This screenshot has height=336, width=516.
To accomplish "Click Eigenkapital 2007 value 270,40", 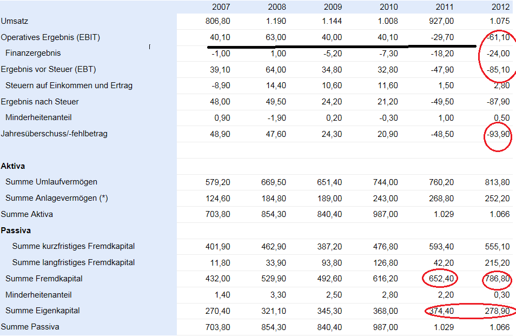I will pyautogui.click(x=217, y=311).
